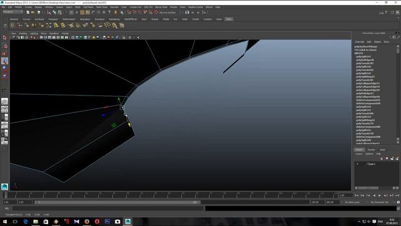Toggle visibility V of layer1

click(358, 164)
